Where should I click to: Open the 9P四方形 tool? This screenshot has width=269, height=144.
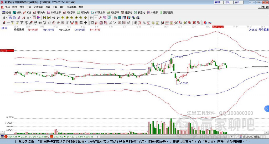click(54, 13)
